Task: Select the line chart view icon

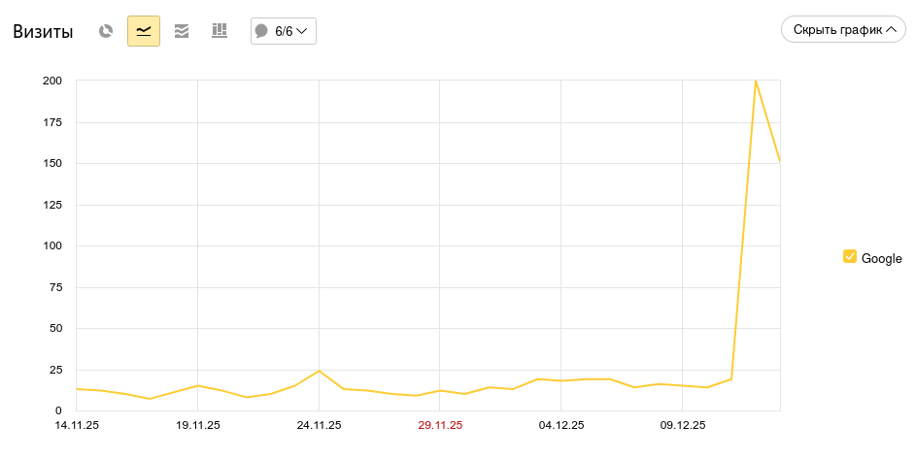Action: pos(144,31)
